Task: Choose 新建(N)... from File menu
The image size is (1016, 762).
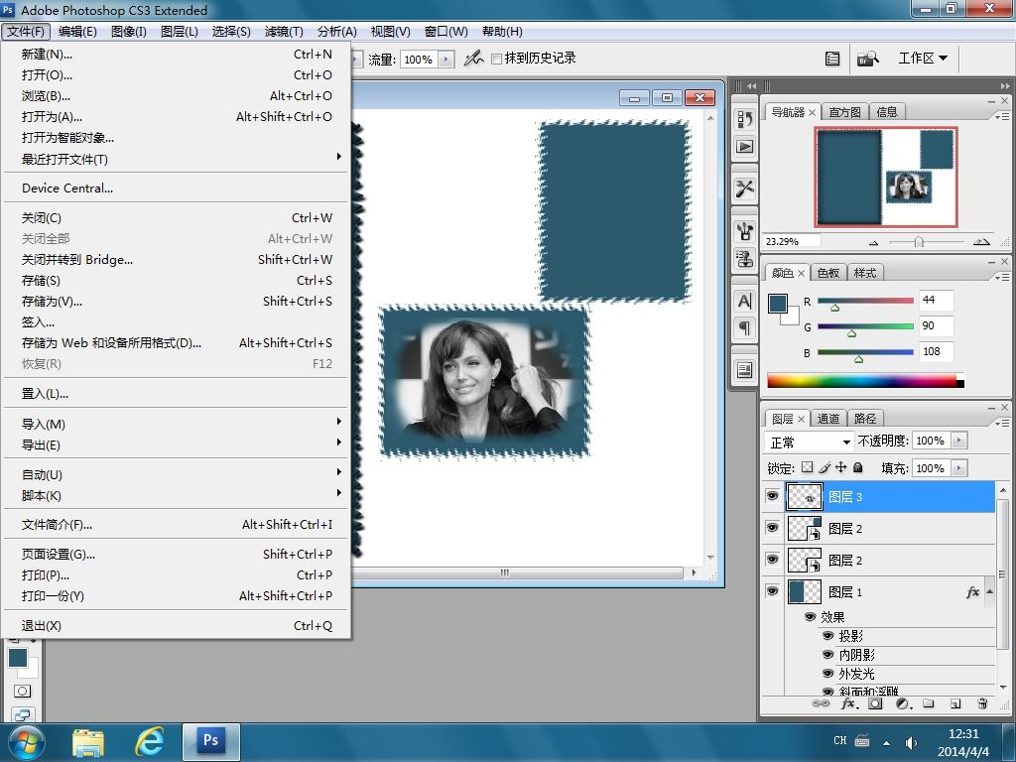Action: click(x=177, y=55)
